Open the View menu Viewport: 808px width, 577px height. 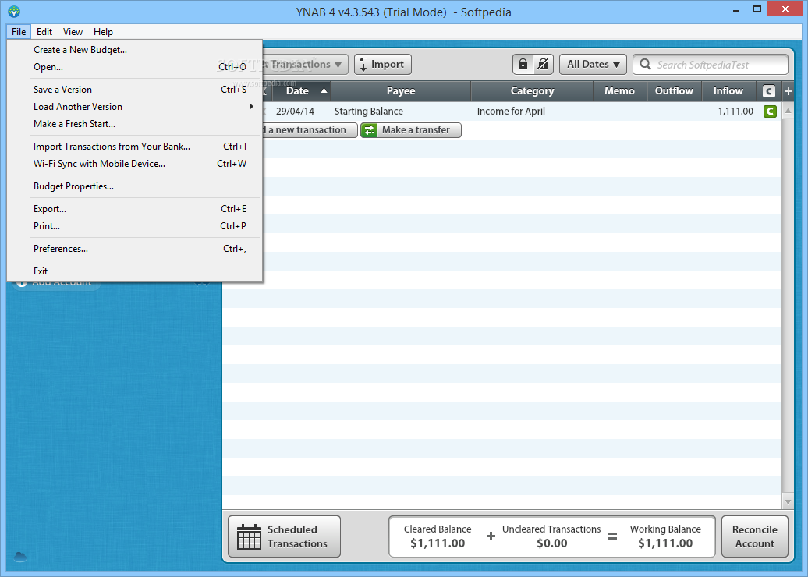73,32
